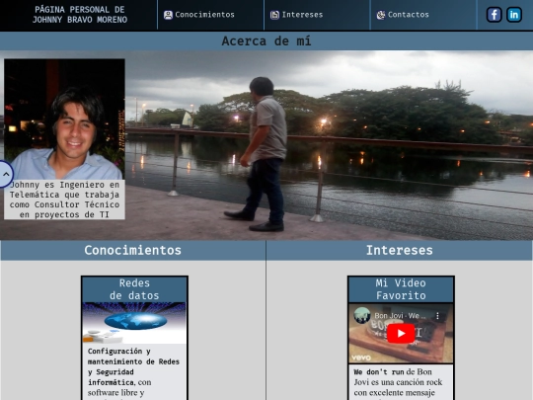533x400 pixels.
Task: Open the Facebook profile icon
Action: tap(494, 15)
